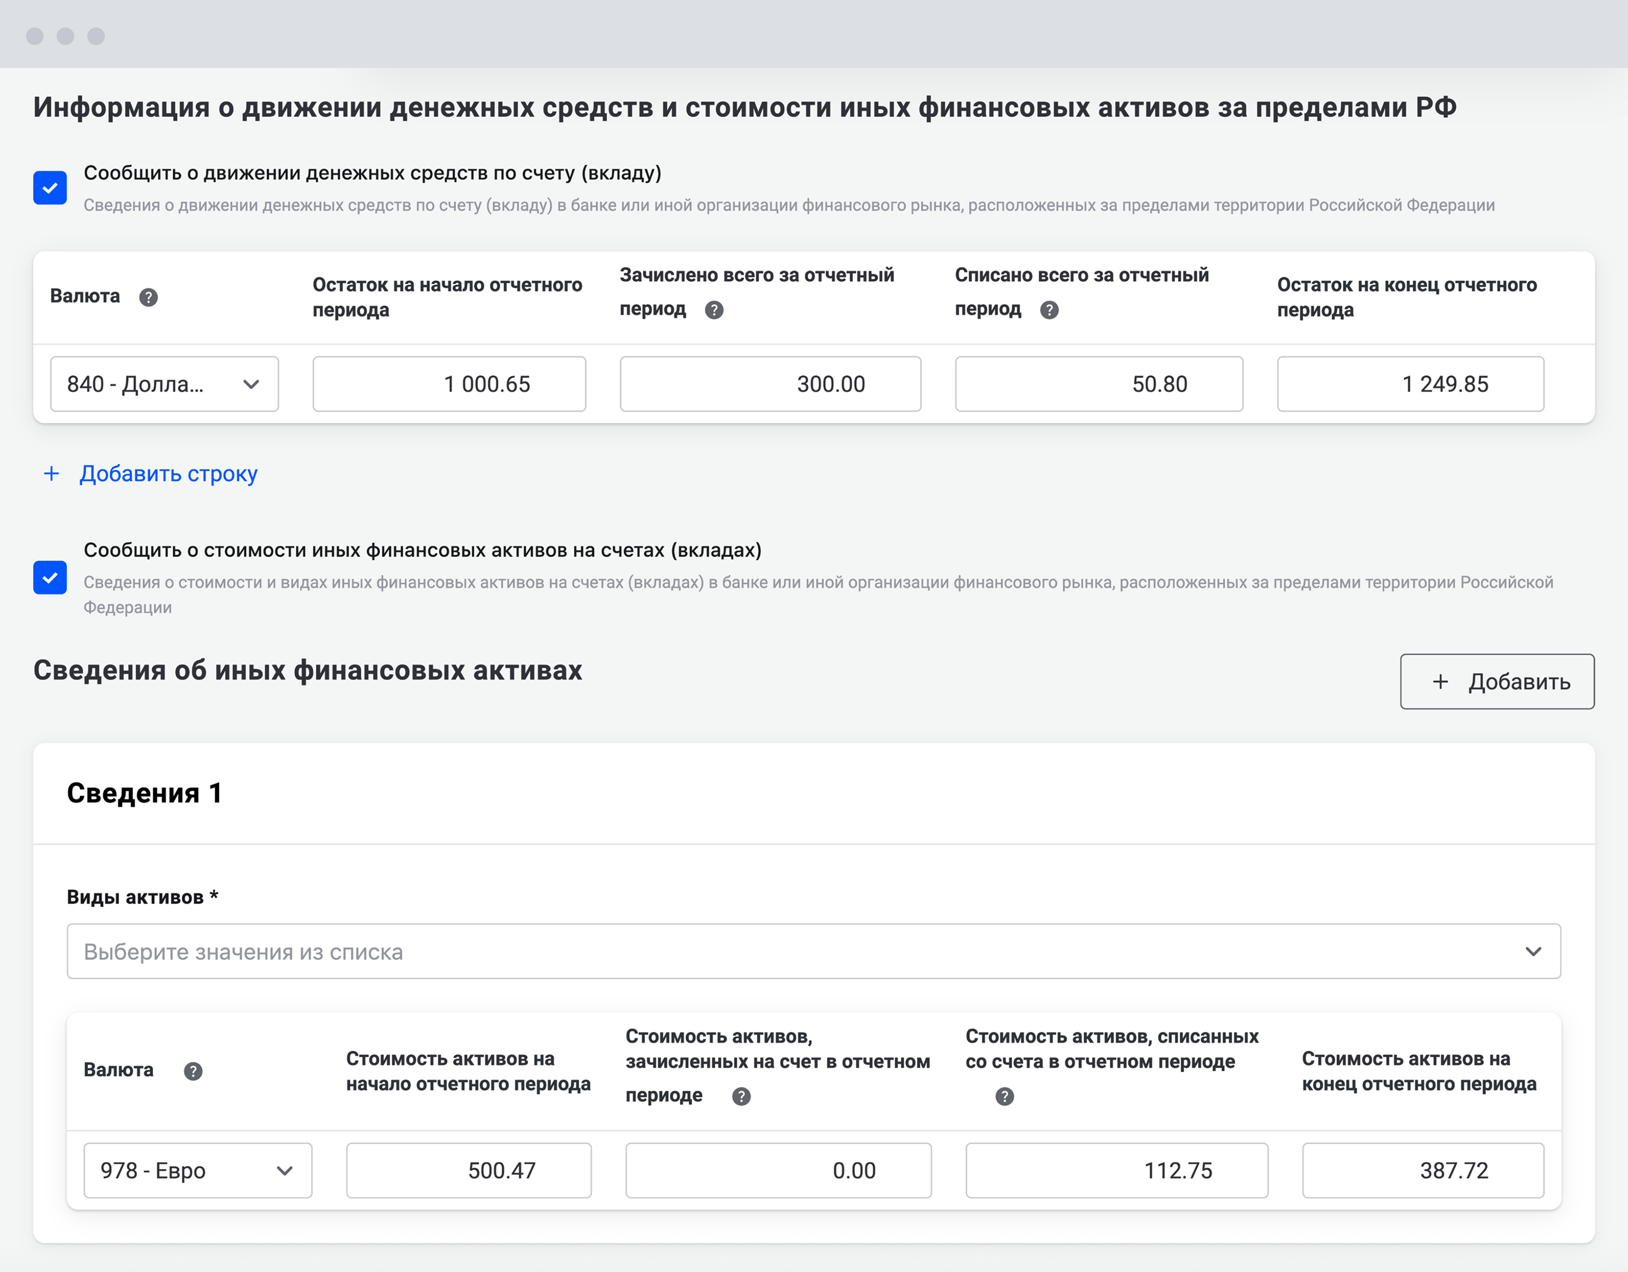
Task: Click help icon beside Списано всего за отчетный период
Action: pyautogui.click(x=1049, y=310)
